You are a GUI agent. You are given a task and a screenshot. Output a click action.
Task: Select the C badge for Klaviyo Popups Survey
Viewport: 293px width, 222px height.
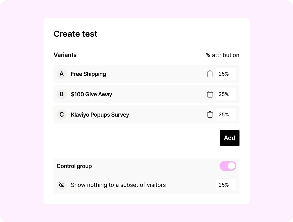61,115
